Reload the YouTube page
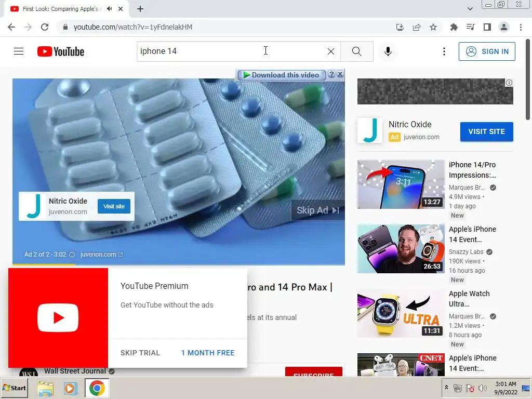 (45, 27)
